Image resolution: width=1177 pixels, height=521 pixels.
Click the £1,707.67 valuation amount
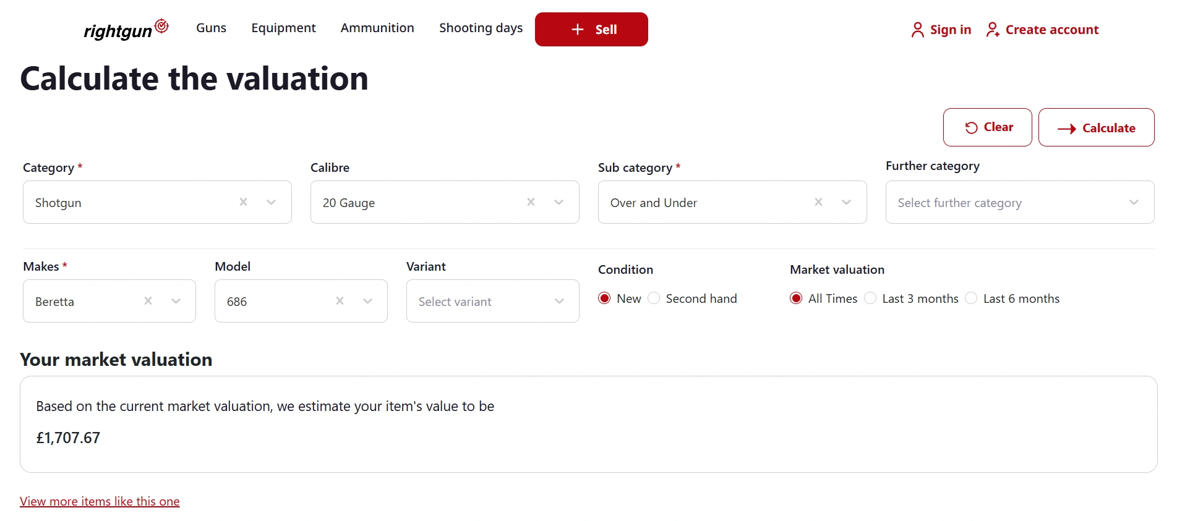68,438
